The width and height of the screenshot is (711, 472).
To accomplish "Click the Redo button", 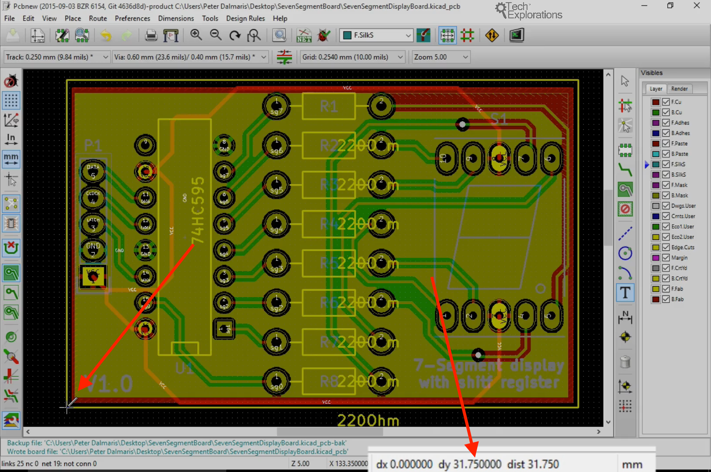I will 127,35.
